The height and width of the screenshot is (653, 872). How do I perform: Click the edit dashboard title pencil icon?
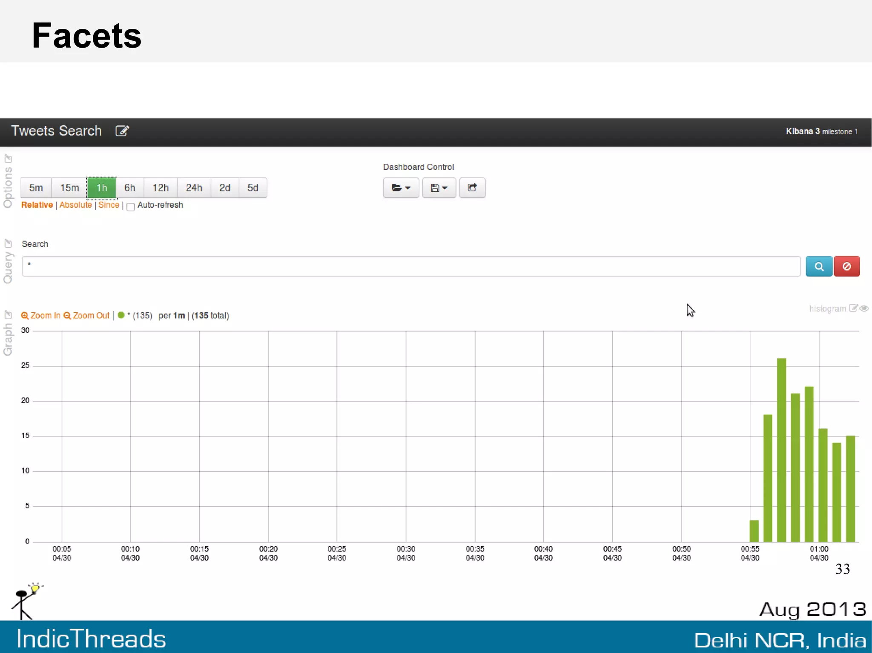122,131
